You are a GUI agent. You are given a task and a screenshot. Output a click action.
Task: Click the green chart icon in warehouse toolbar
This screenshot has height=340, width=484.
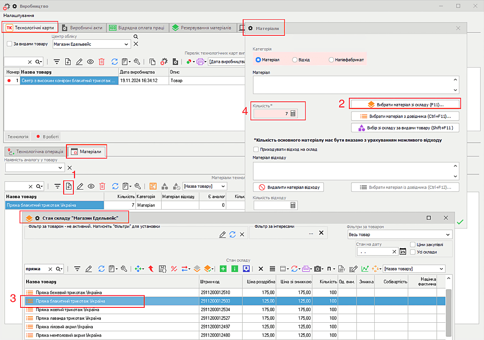click(365, 269)
